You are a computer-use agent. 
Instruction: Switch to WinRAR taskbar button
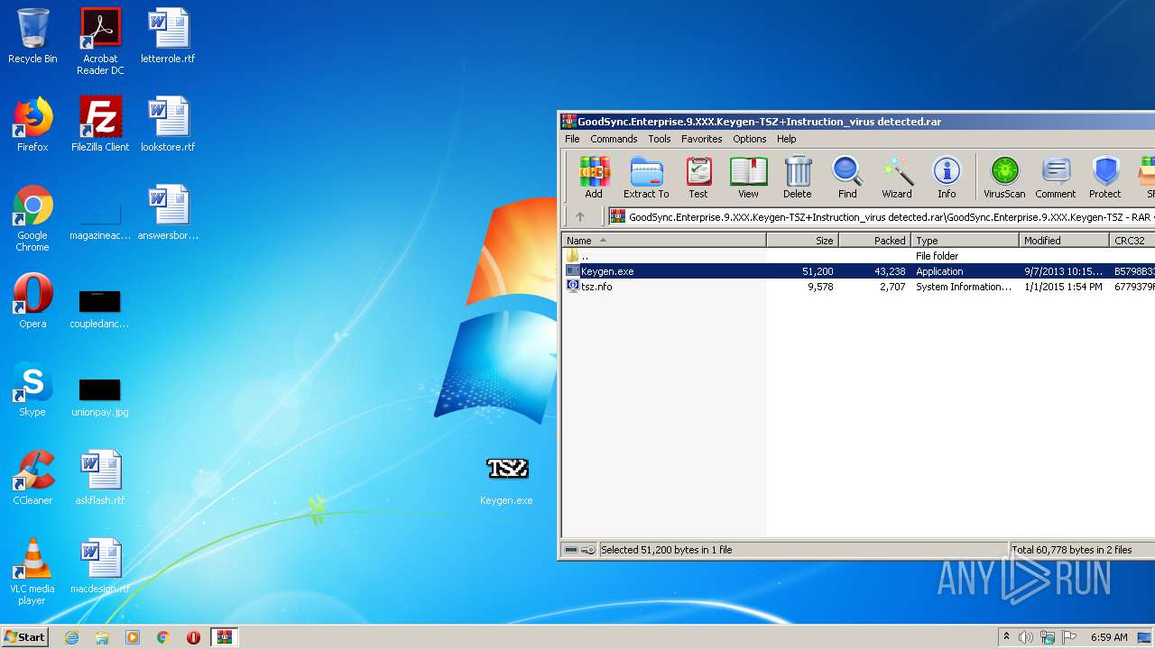click(x=225, y=637)
